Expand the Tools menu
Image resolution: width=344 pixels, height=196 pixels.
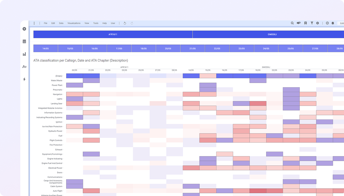click(96, 23)
